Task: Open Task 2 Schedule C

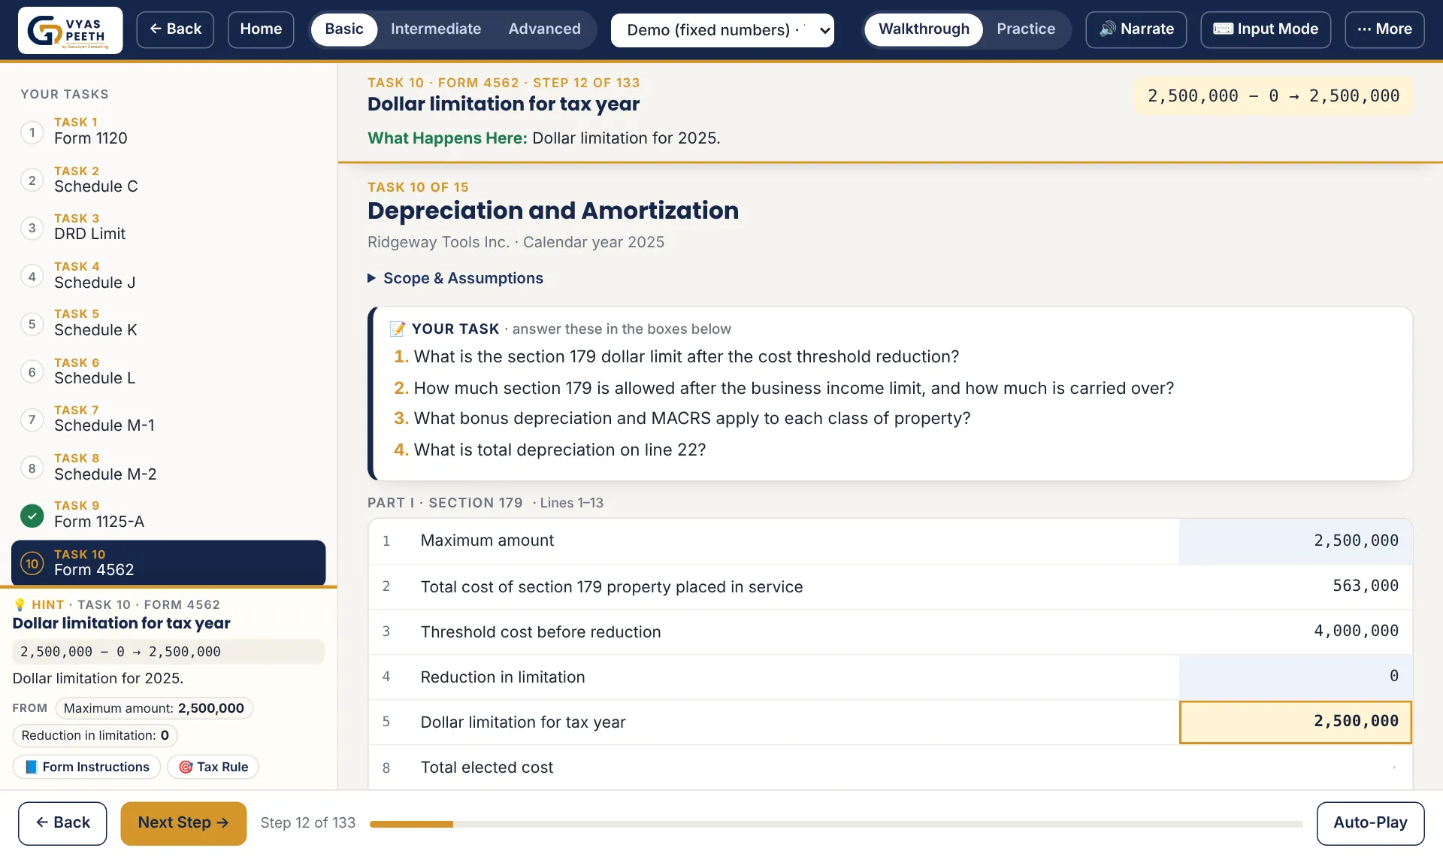Action: tap(168, 180)
